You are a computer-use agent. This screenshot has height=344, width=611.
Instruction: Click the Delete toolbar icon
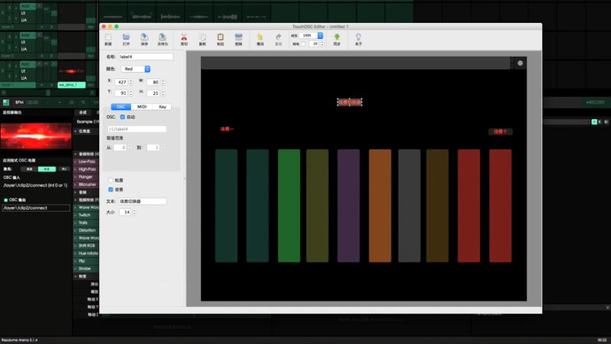(x=238, y=37)
